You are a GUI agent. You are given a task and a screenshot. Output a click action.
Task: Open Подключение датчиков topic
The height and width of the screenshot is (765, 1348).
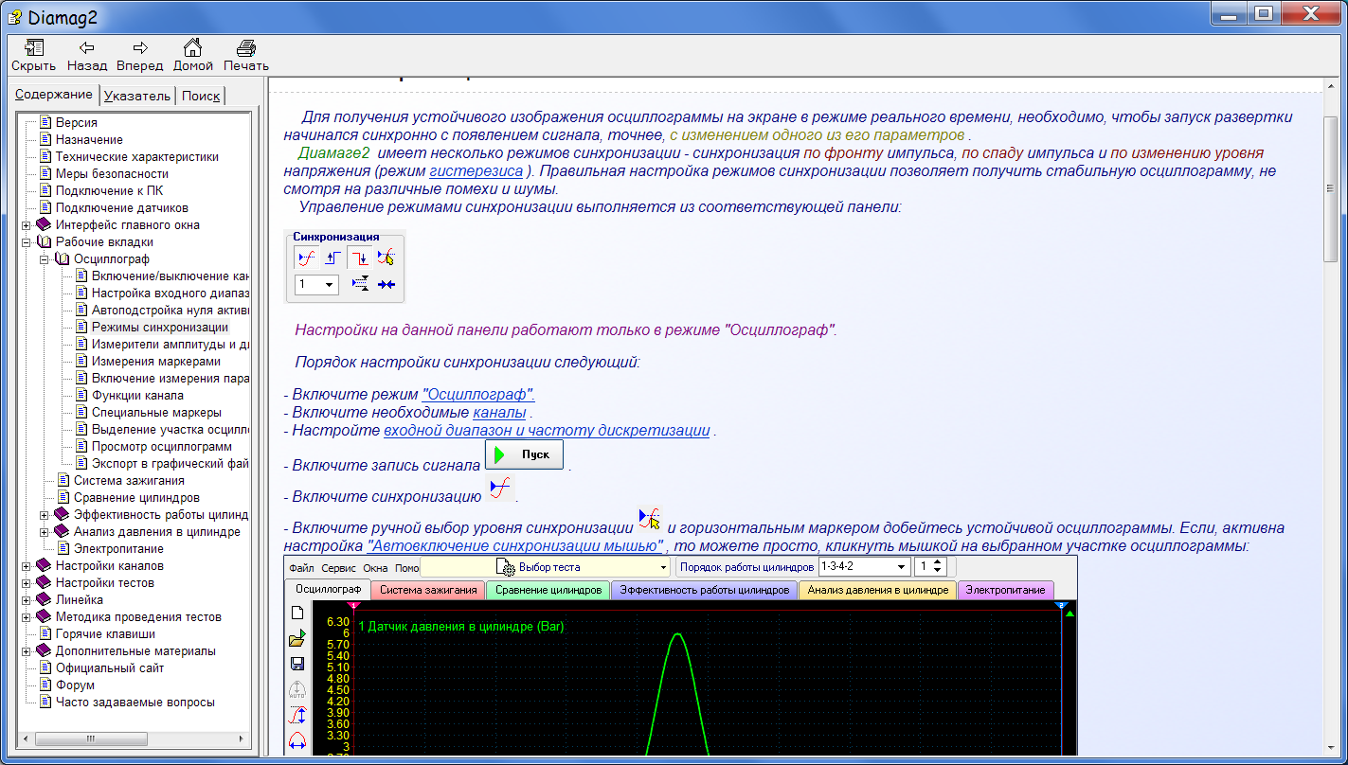[121, 208]
